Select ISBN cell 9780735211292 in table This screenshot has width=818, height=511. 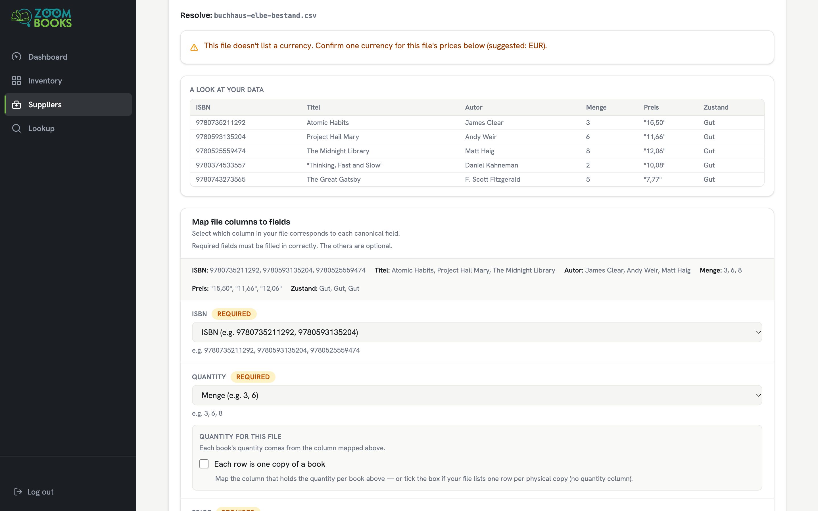coord(221,123)
